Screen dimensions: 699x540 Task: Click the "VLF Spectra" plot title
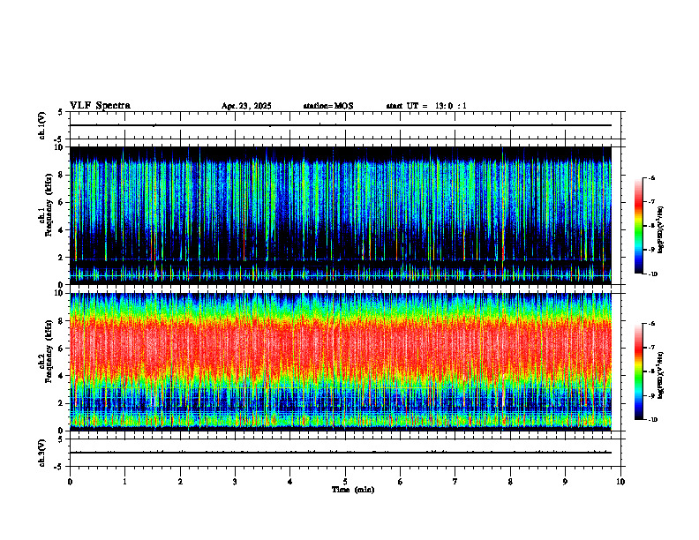click(100, 106)
